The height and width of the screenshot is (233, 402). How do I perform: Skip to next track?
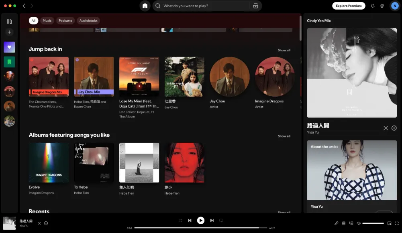point(212,221)
